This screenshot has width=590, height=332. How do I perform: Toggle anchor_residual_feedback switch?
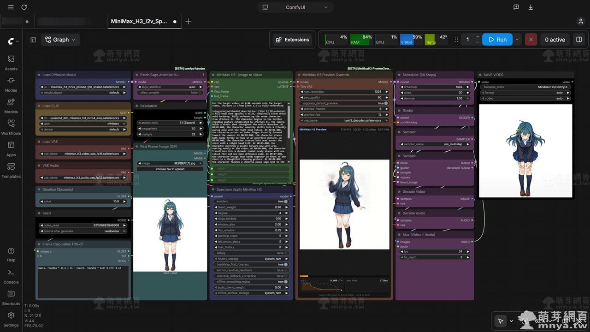click(x=286, y=270)
